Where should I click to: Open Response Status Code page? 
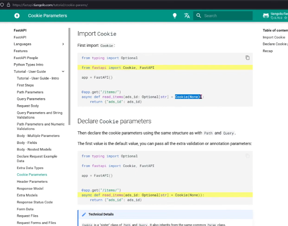[35, 202]
